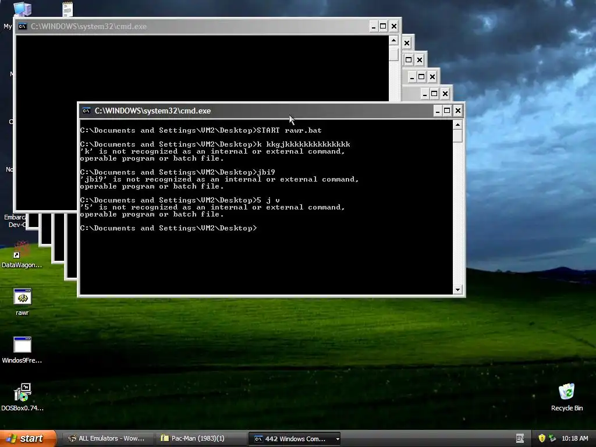Close the front cmd.exe window

click(457, 111)
